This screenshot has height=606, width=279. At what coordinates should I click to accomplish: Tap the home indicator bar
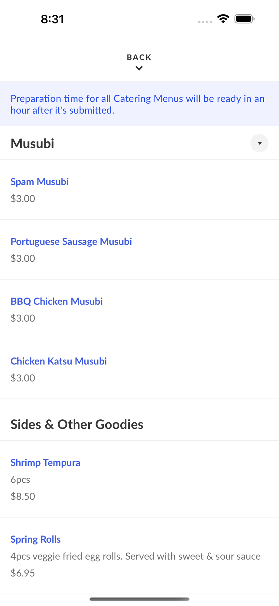tap(139, 599)
